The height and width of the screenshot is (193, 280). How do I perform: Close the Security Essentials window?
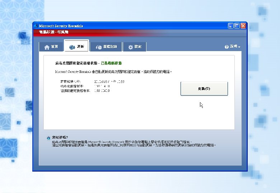[243, 26]
